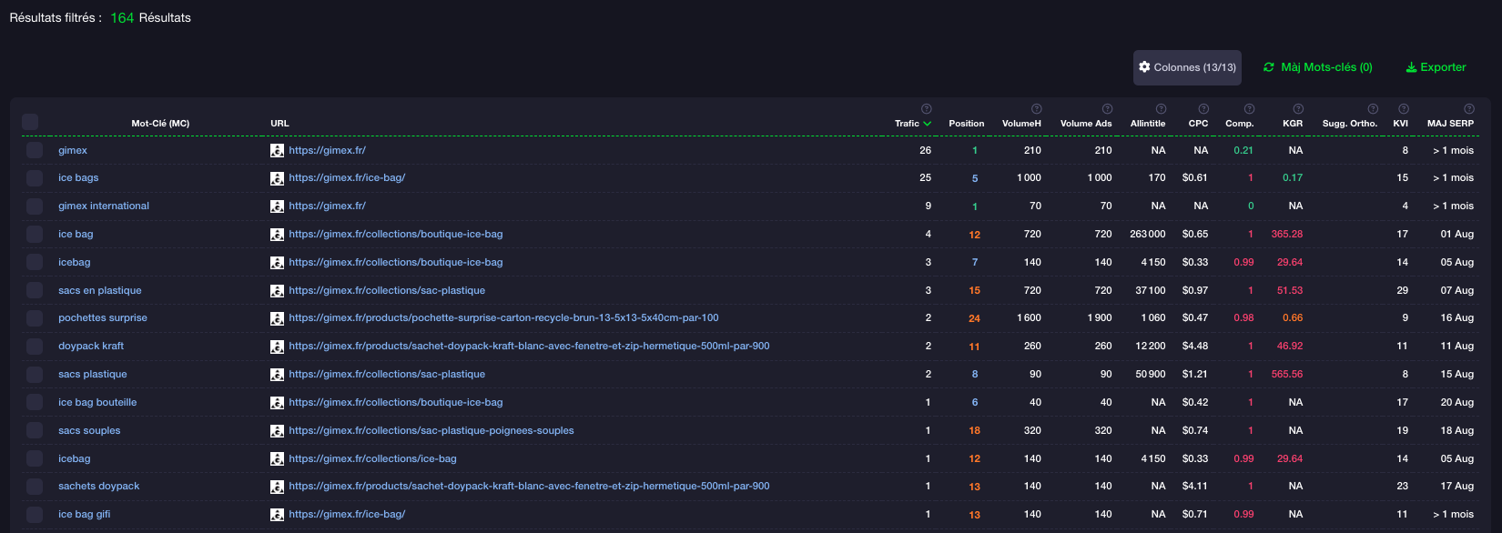Sort by the Allintitle column header
The image size is (1502, 533).
(1148, 124)
